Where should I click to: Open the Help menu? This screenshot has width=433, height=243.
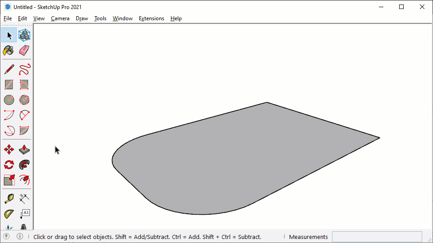(176, 18)
